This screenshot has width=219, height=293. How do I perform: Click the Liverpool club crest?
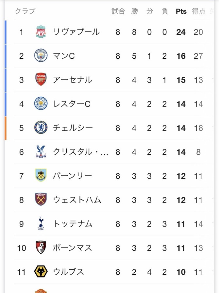point(41,31)
